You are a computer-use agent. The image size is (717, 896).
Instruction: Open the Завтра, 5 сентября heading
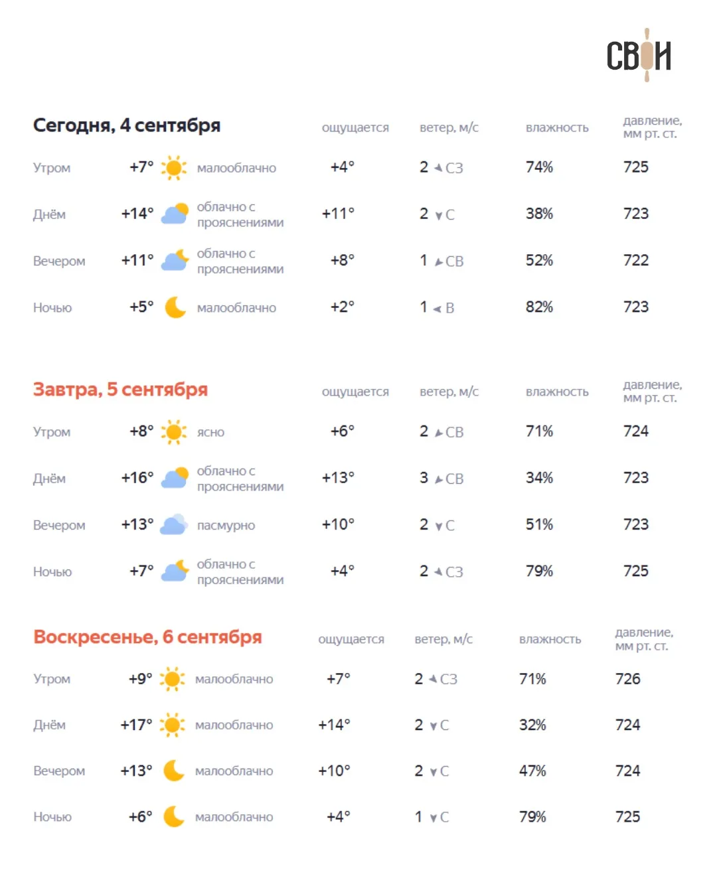120,390
